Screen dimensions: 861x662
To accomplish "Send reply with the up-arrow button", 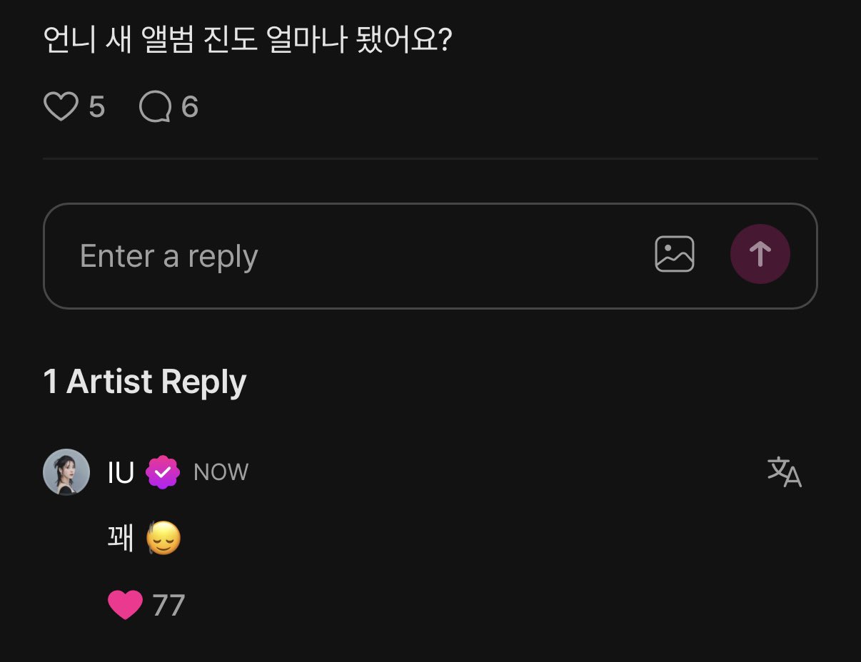I will point(760,254).
